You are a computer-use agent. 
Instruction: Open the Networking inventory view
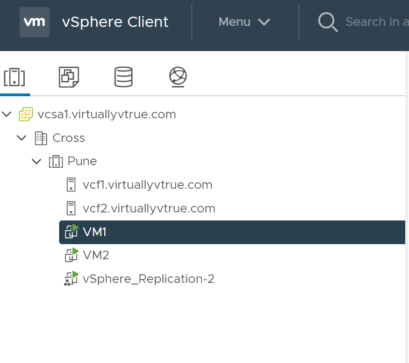[x=177, y=77]
